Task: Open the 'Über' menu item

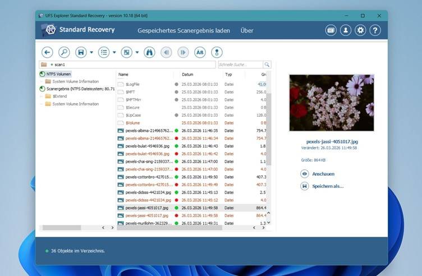Action: point(246,30)
